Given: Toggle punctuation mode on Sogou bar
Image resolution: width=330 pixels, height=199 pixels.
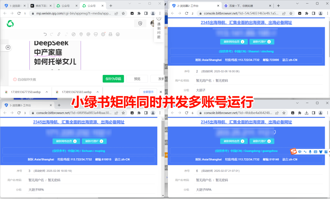Looking at the screenshot, I should click(305, 152).
